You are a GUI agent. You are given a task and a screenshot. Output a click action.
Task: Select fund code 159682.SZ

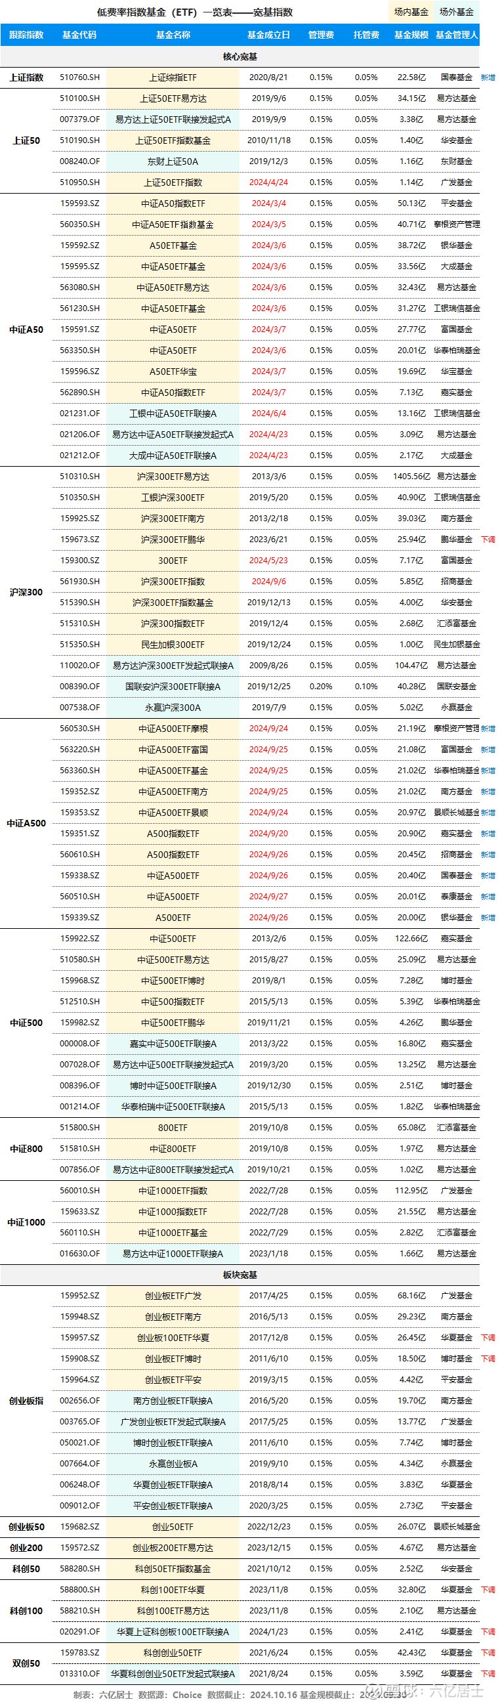[x=79, y=1527]
